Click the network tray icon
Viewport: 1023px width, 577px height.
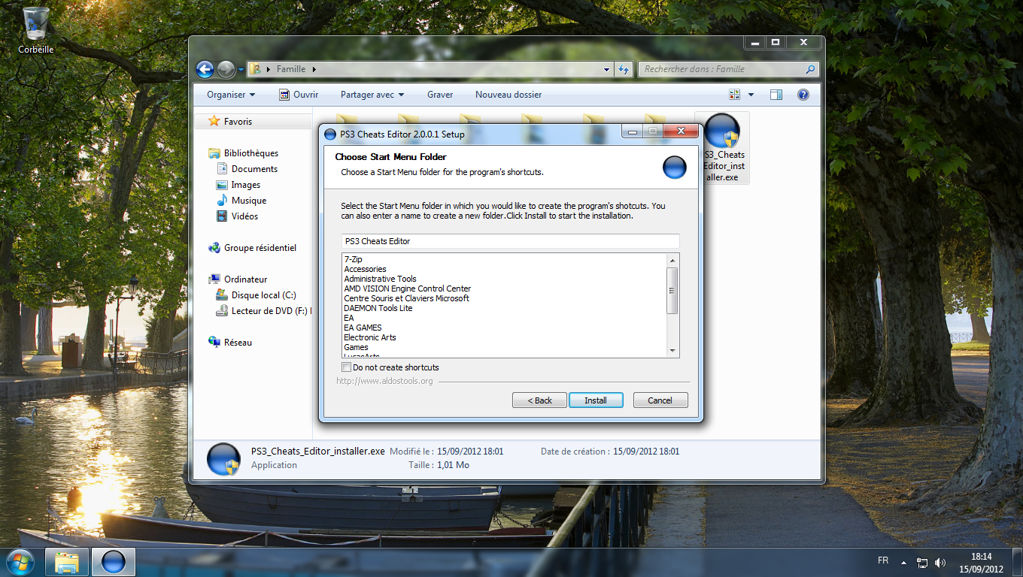[923, 562]
